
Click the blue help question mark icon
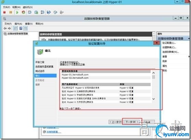(x=21, y=28)
